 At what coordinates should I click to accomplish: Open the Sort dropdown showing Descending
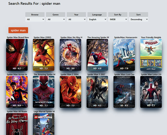[x=138, y=19]
